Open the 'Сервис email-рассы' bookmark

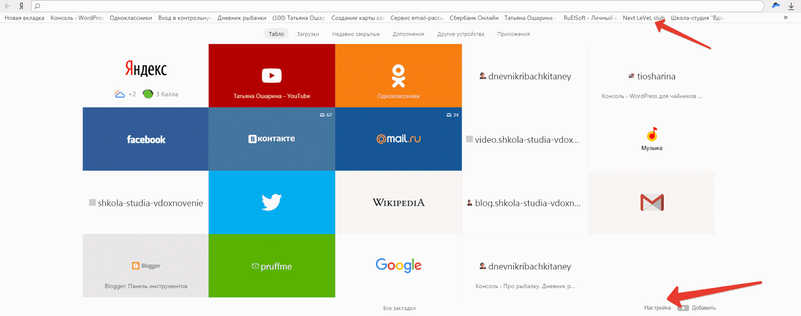point(417,18)
